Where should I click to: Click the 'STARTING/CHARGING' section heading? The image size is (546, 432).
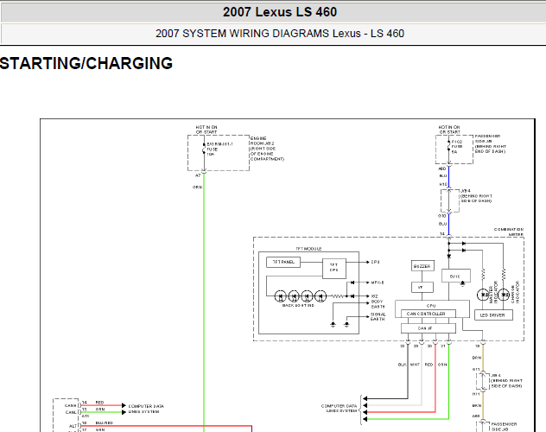[86, 63]
